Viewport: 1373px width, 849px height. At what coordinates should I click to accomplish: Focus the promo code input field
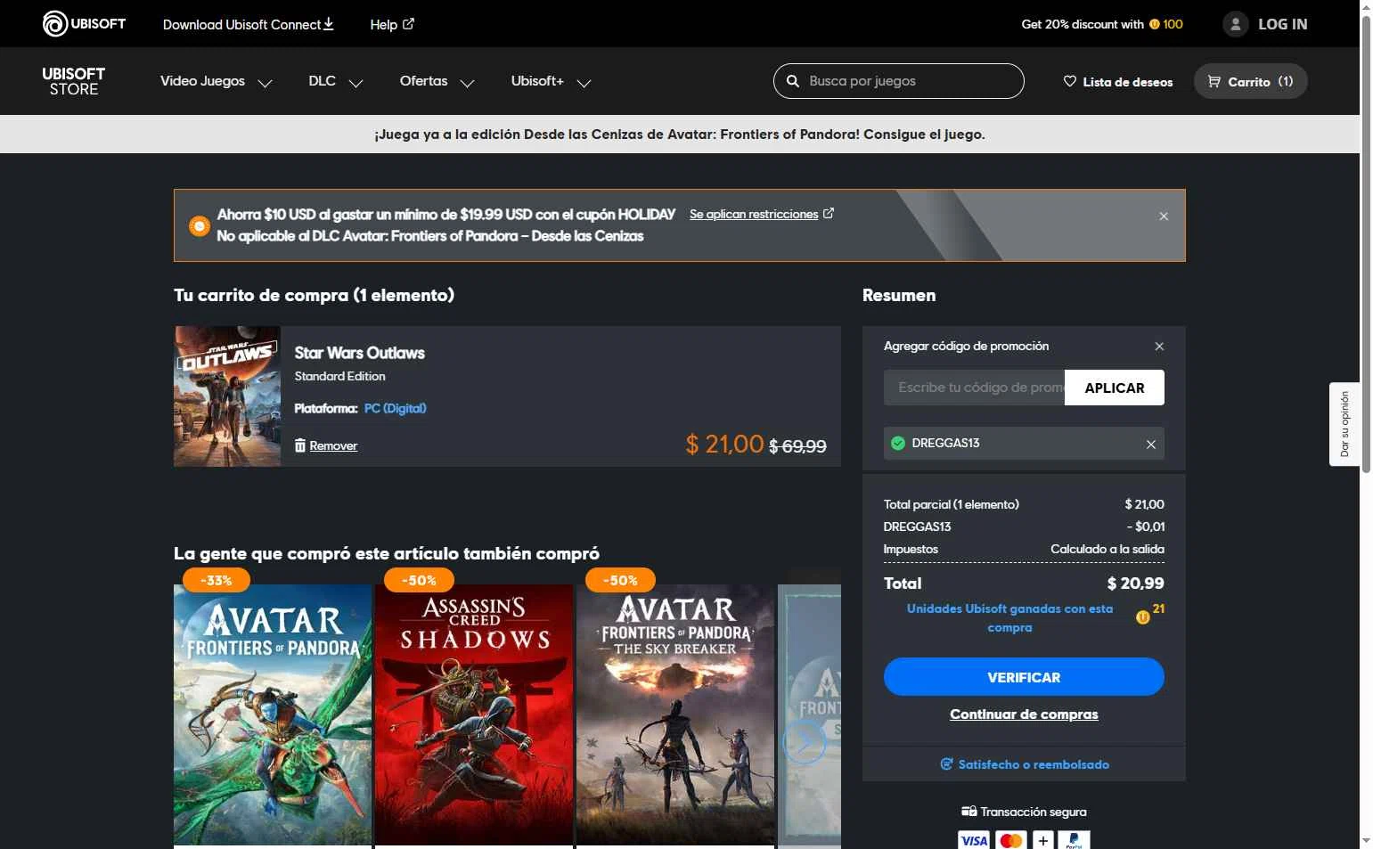[x=974, y=388]
